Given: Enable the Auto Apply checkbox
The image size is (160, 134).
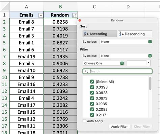Looking at the screenshot, I should [x=84, y=121].
